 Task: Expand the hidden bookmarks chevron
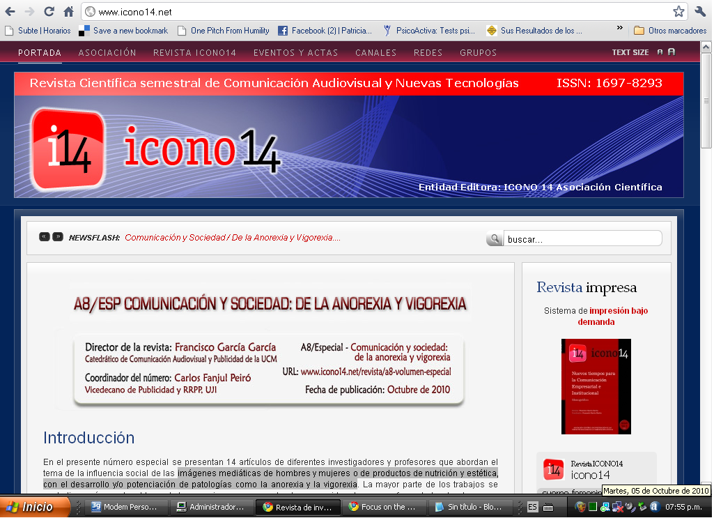[620, 29]
